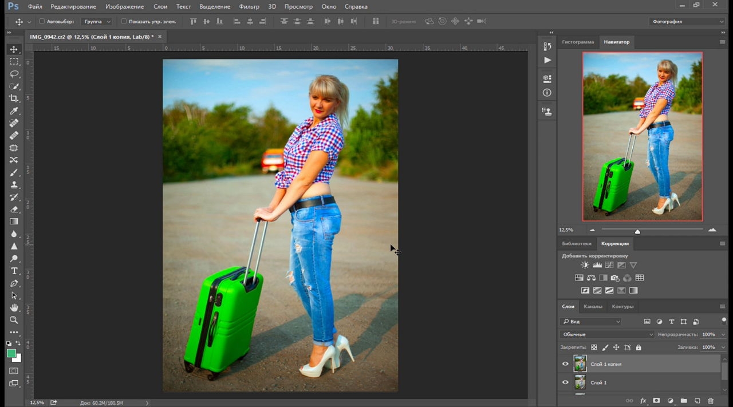Expand status bar info arrow
Viewport: 733px width, 407px height.
coord(147,403)
